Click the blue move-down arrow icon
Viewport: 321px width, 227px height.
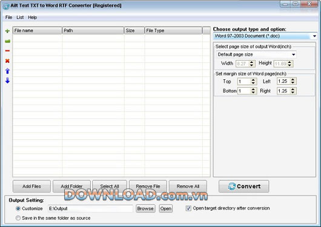[x=7, y=81]
